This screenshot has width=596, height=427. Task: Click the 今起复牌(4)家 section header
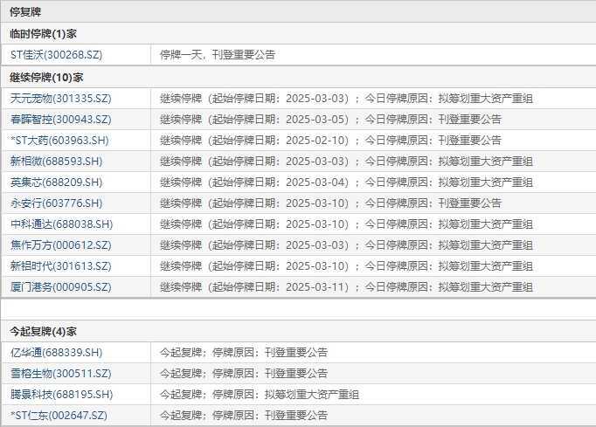pos(44,331)
